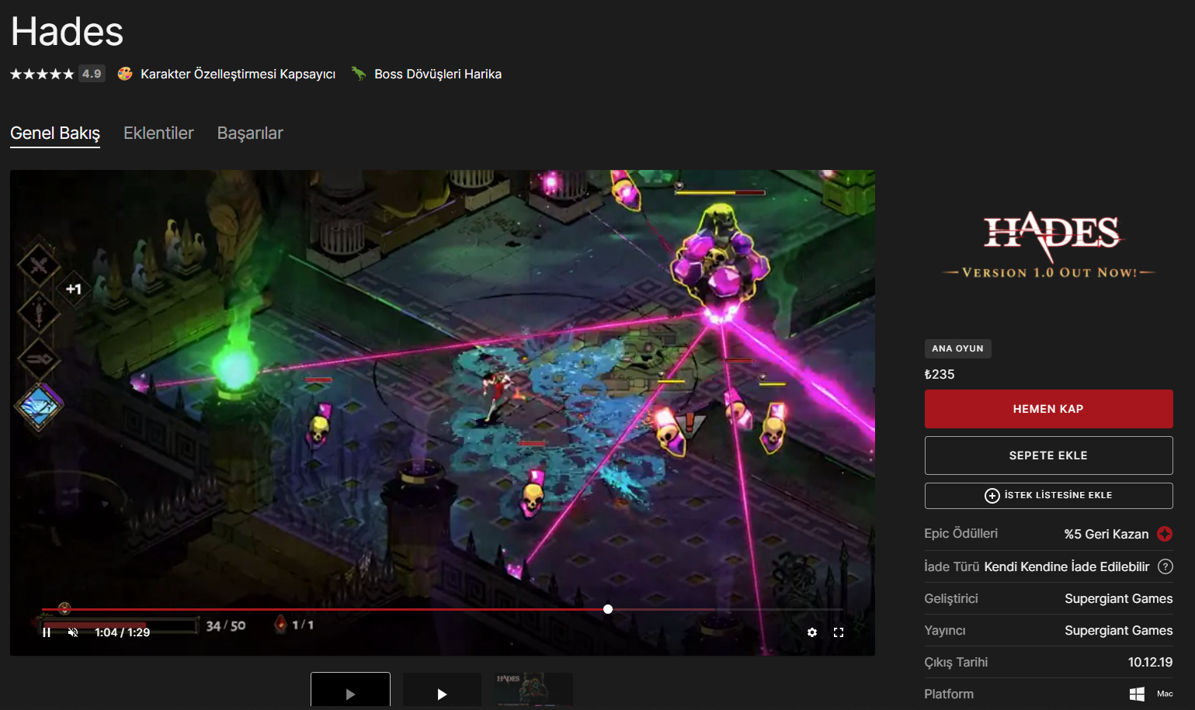Select the second video thumbnail
This screenshot has width=1195, height=710.
coord(442,690)
